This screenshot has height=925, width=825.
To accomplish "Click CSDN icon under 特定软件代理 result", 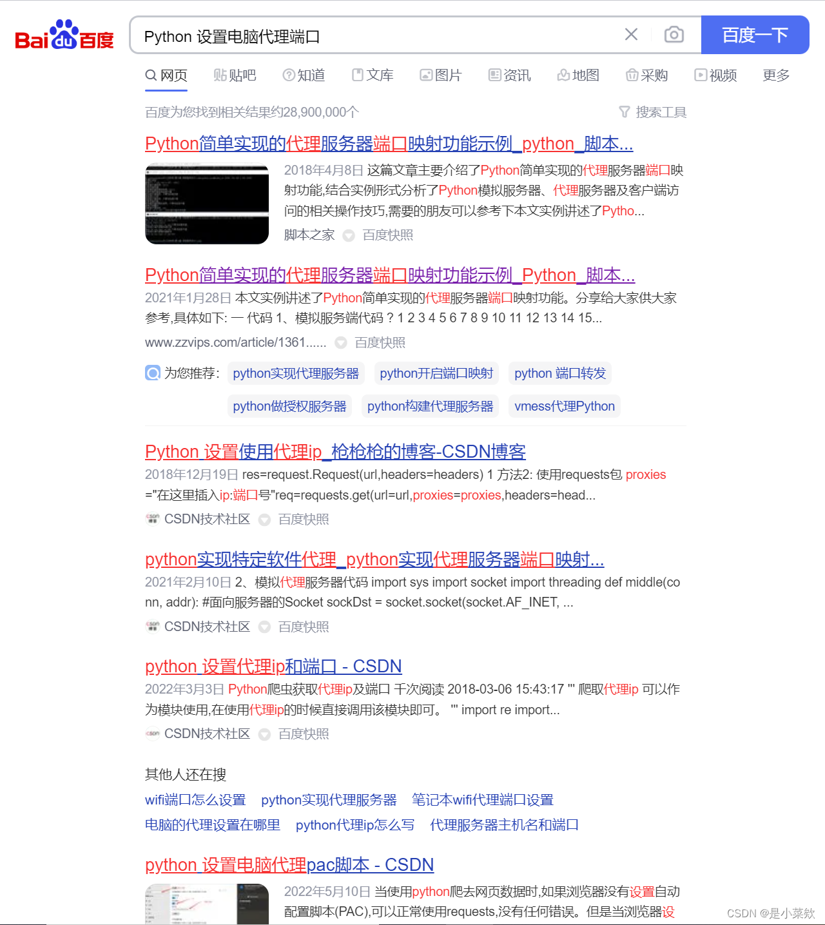I will 152,627.
